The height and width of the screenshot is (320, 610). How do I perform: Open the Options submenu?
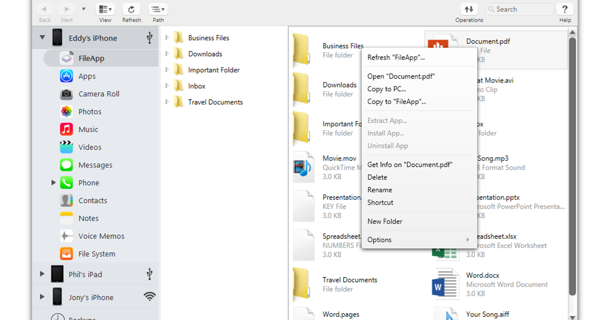coord(419,240)
